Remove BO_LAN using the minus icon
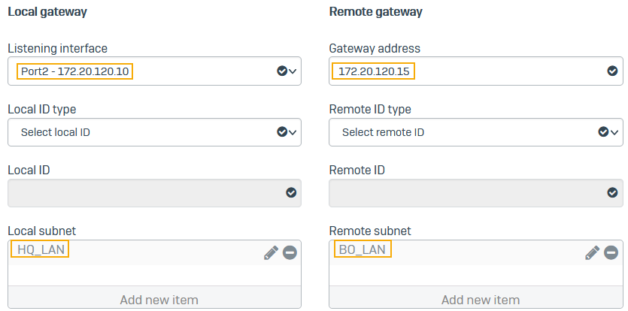This screenshot has height=311, width=628. coord(611,253)
